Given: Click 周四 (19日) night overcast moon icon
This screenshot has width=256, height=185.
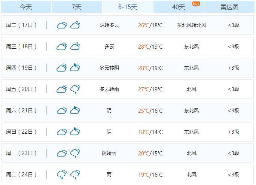Looking at the screenshot, I should point(75,68).
